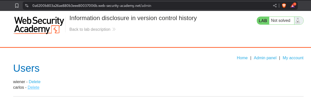The width and height of the screenshot is (311, 103).
Task: Open the Brave Shields lion icon
Action: [x=284, y=6]
